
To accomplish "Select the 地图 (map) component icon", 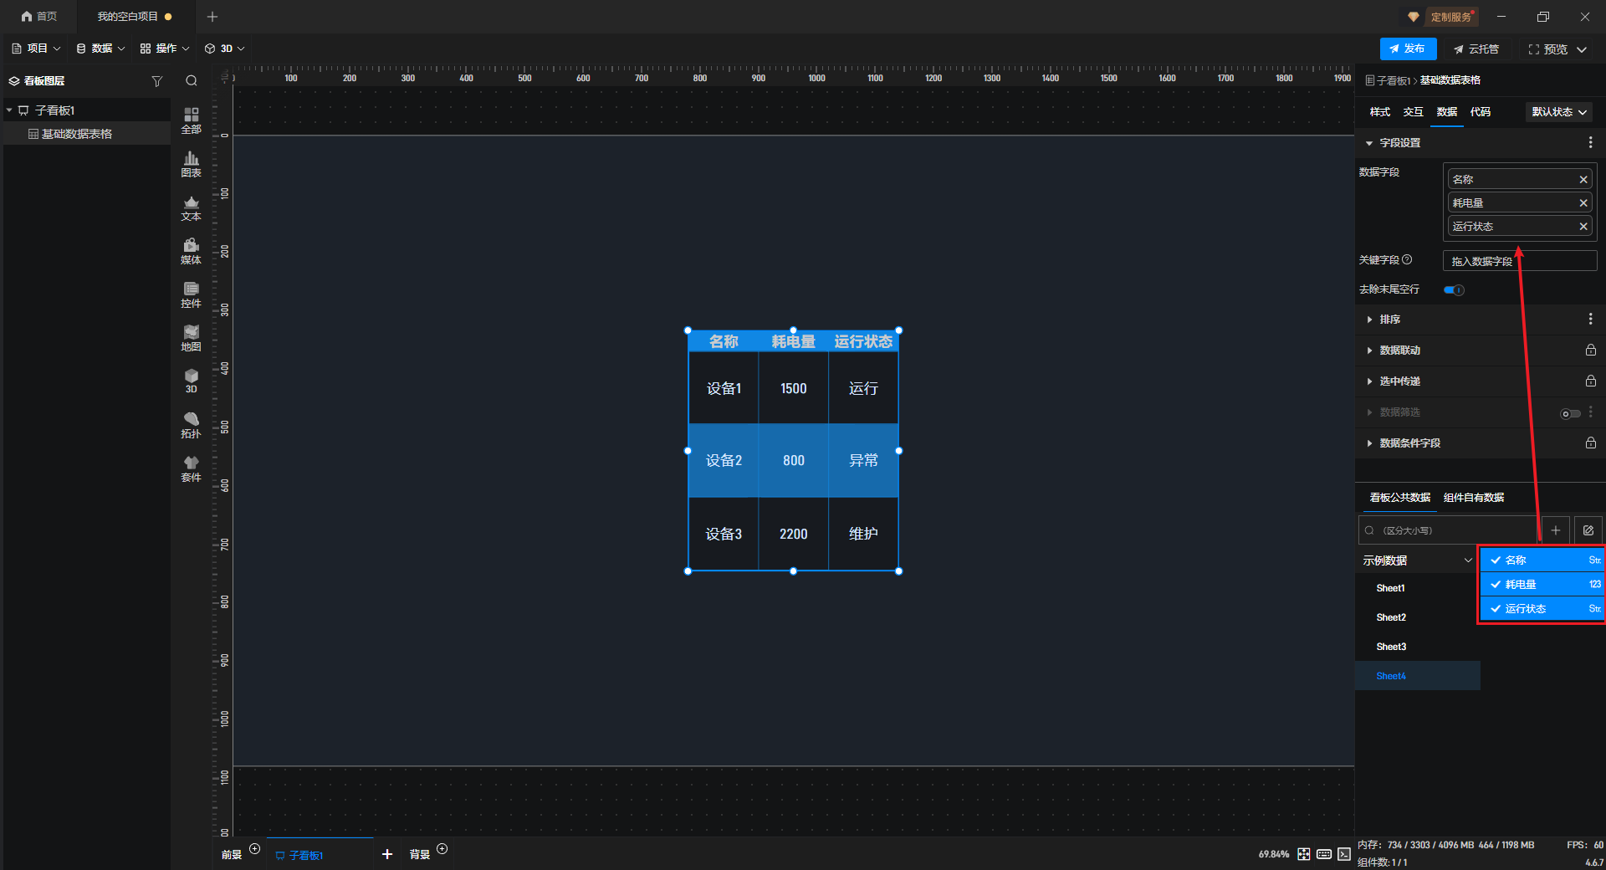I will point(191,338).
